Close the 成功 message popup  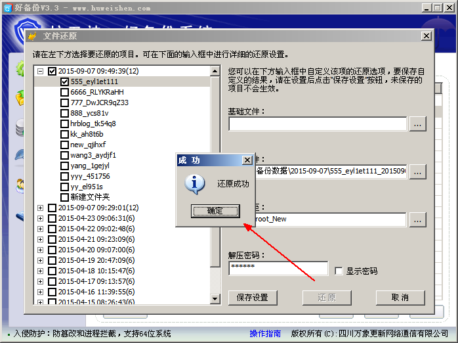point(247,160)
